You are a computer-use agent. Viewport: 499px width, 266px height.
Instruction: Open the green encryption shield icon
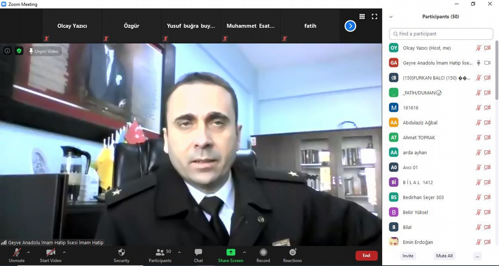click(x=19, y=51)
